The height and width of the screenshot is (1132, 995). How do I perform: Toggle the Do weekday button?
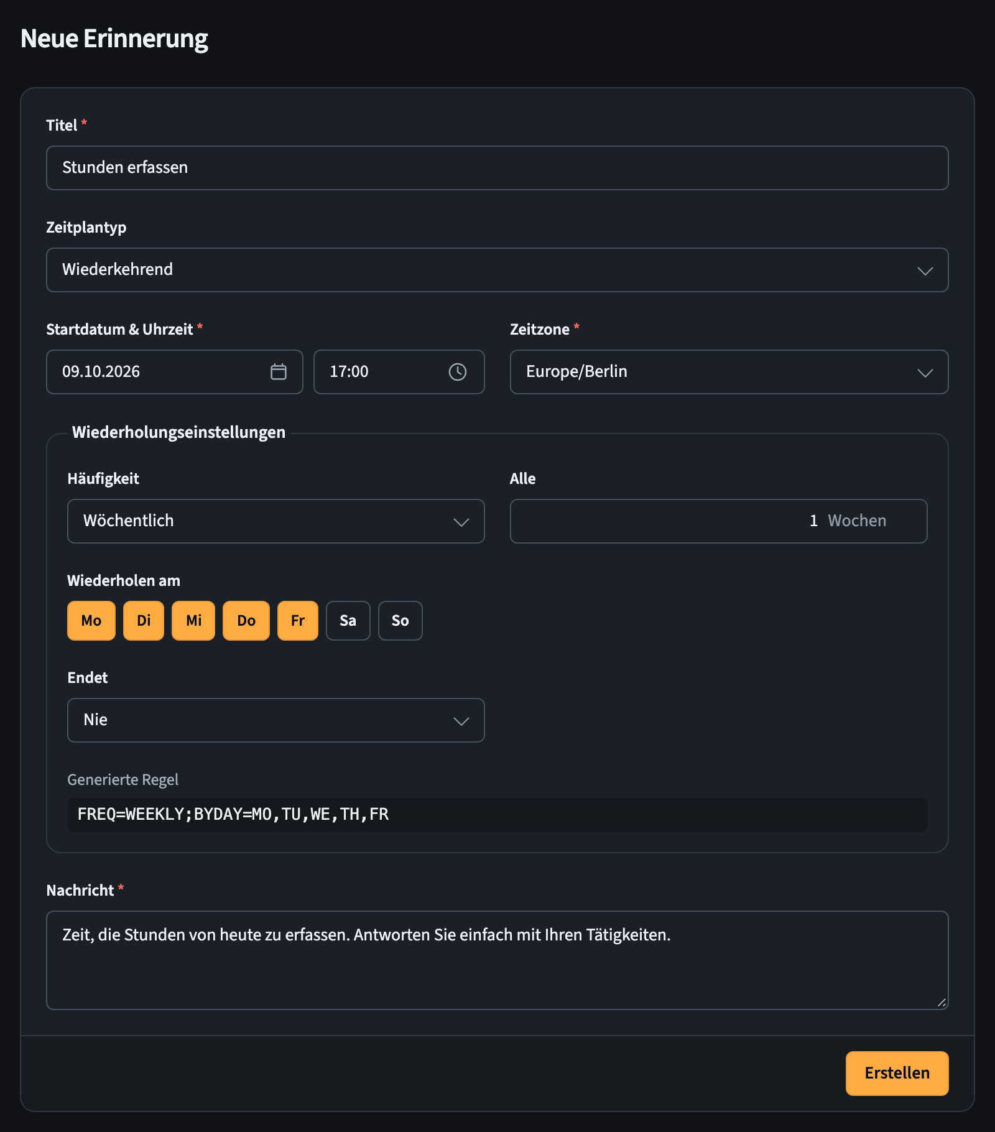point(246,621)
